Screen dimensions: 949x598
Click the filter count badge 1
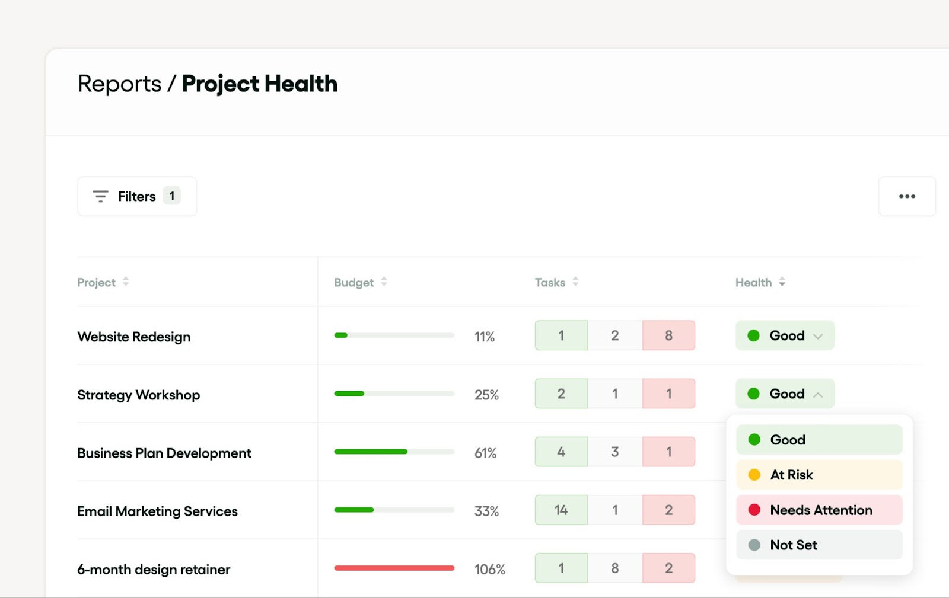point(172,196)
